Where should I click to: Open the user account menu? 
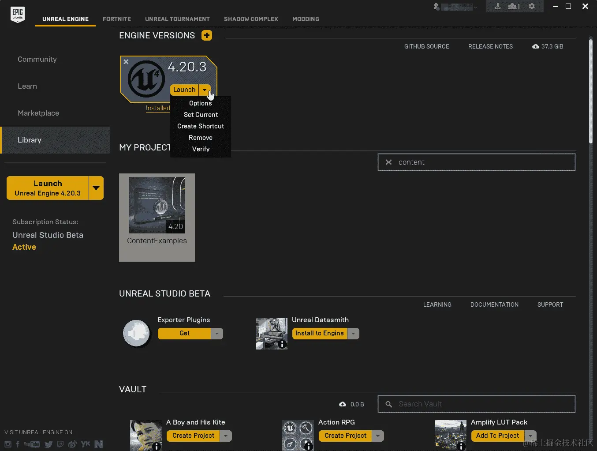(455, 7)
